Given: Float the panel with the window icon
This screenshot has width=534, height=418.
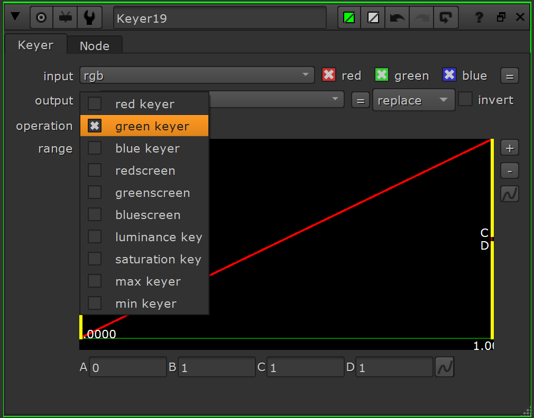Looking at the screenshot, I should (x=501, y=17).
